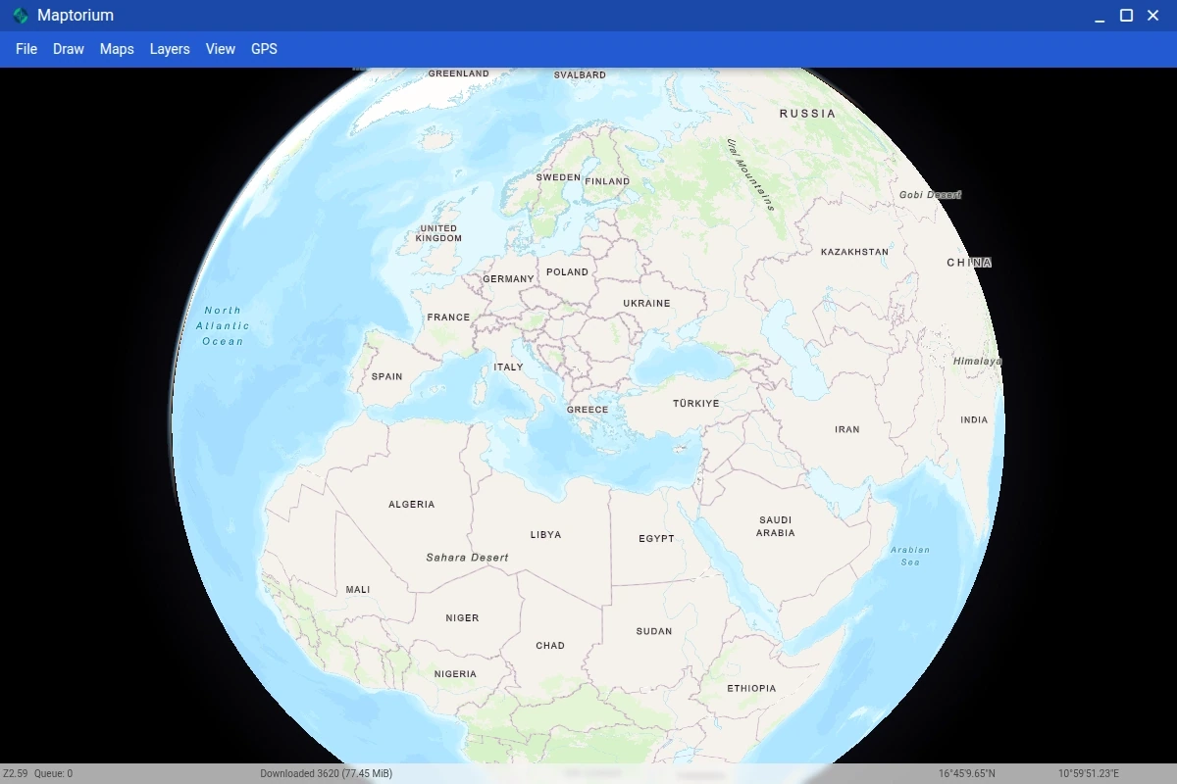1177x784 pixels.
Task: Click the Himalaya label
Action: point(977,362)
